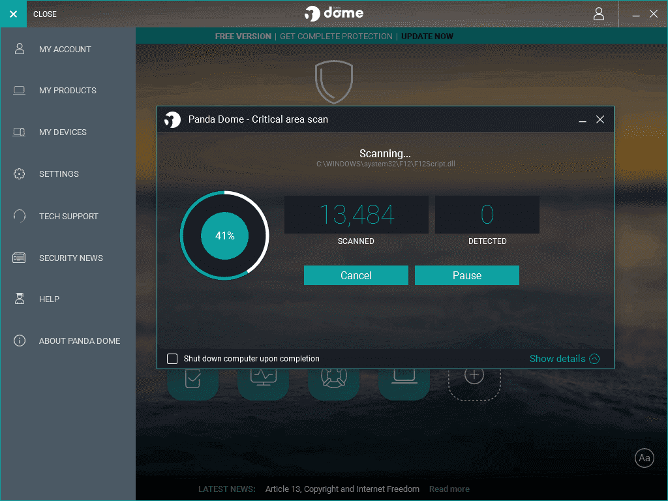Enable shut down computer upon completion
This screenshot has width=668, height=501.
tap(172, 359)
